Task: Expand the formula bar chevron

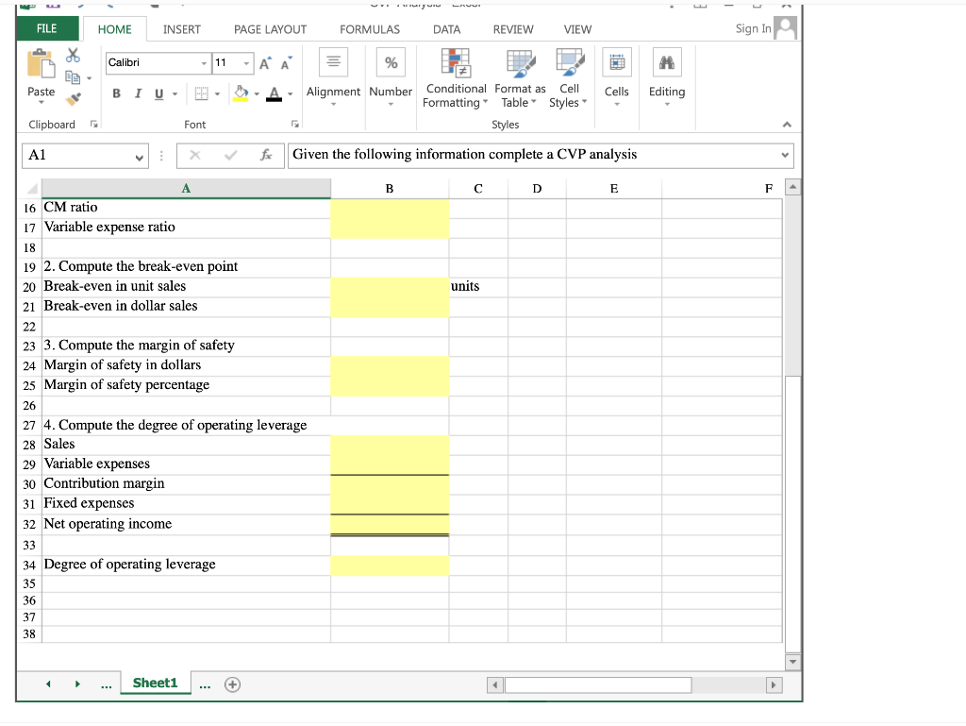Action: pyautogui.click(x=785, y=156)
